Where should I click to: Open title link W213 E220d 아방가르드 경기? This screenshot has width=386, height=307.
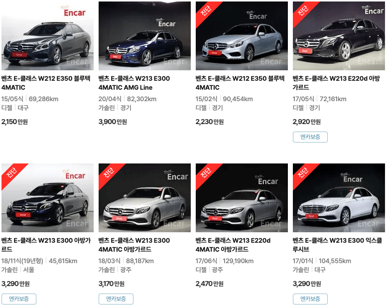tap(336, 83)
